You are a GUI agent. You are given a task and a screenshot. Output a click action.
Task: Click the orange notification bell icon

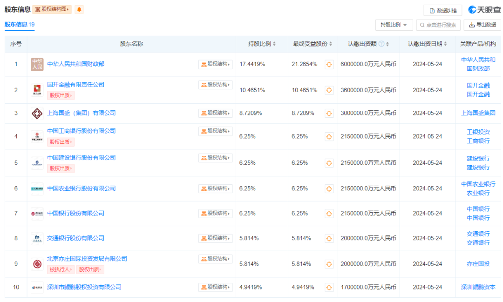[79, 9]
